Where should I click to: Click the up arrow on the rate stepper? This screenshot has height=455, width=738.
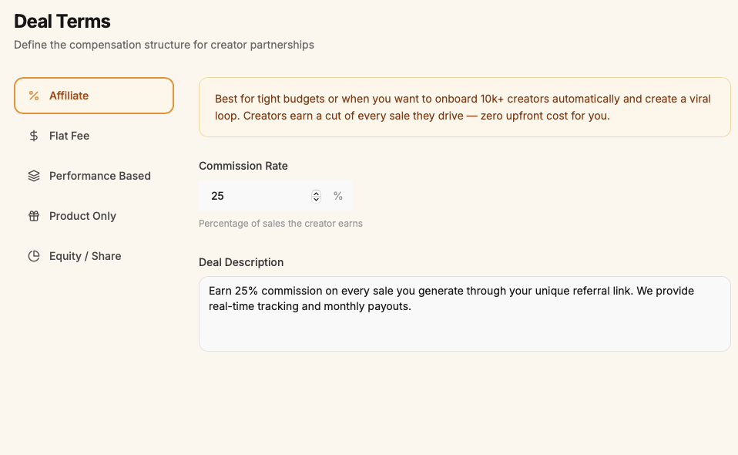point(316,192)
